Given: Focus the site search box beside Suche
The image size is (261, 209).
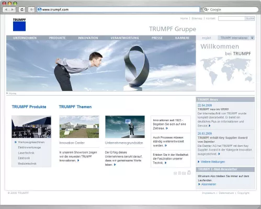Looking at the screenshot, I should click(232, 18).
